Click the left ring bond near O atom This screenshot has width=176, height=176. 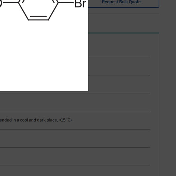point(23,11)
